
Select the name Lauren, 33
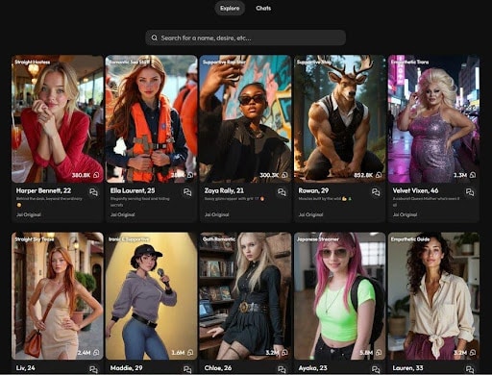click(x=407, y=367)
